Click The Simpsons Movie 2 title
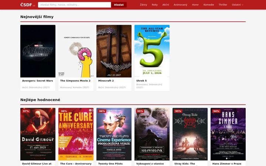Image resolution: width=266 pixels, height=166 pixels. pos(75,81)
